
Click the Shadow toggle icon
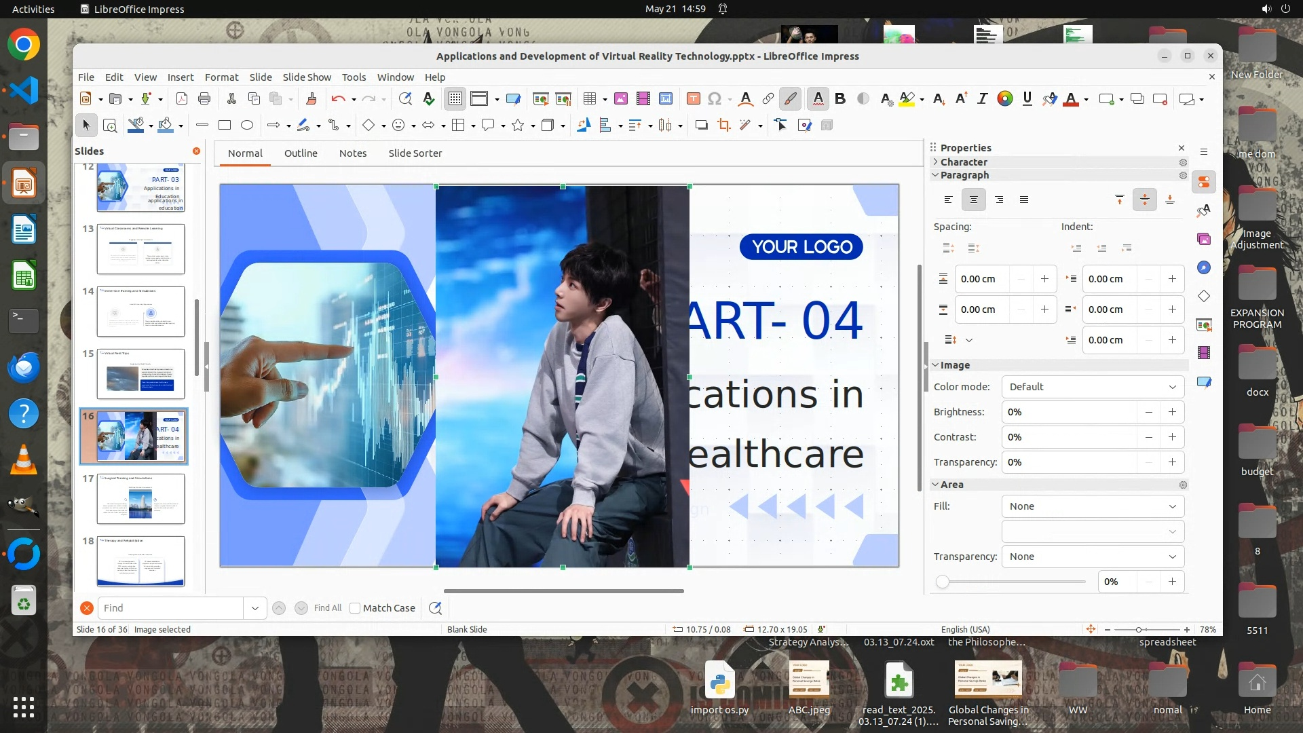click(x=701, y=125)
